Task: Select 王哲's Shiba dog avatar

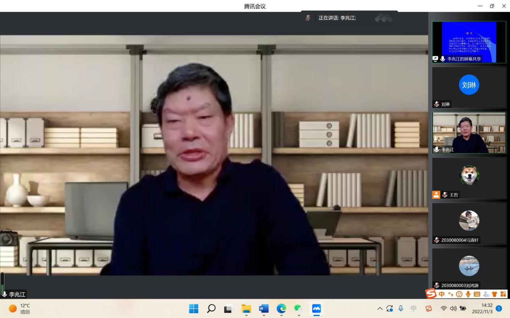Action: [x=469, y=175]
